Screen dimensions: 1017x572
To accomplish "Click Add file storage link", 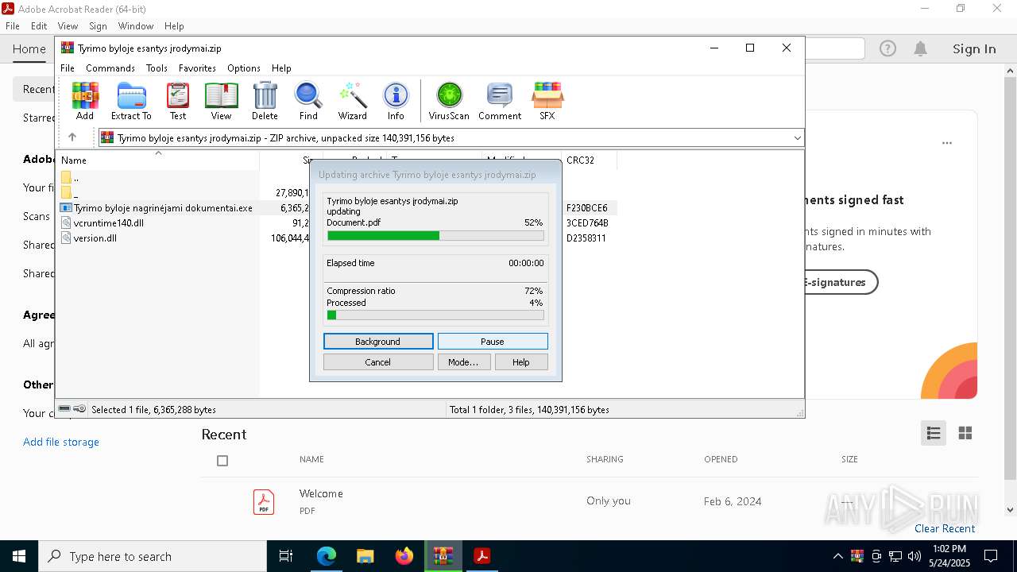I will [61, 442].
